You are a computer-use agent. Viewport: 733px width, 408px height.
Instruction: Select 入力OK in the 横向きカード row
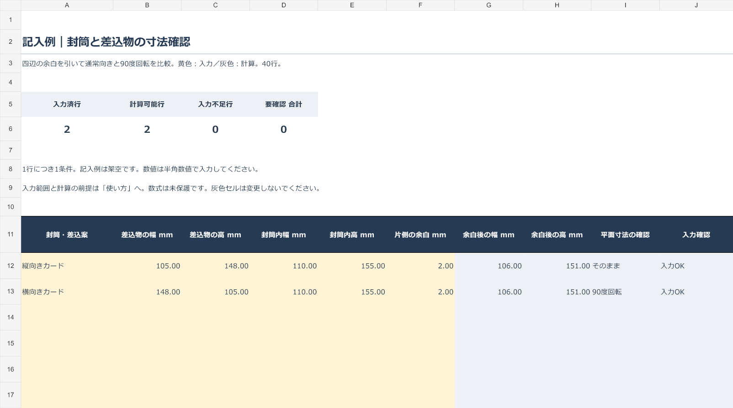click(x=696, y=292)
